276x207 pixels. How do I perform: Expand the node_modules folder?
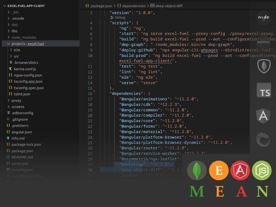pos(24,37)
